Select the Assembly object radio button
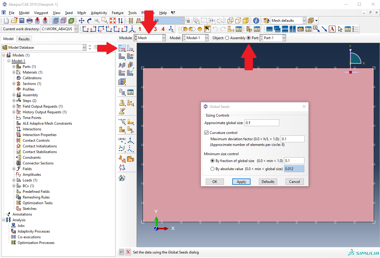The width and height of the screenshot is (380, 258). [227, 38]
